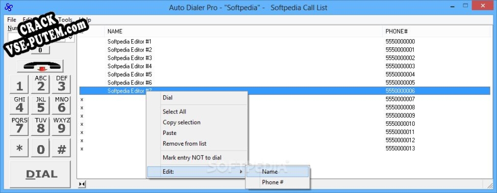The image size is (497, 193).
Task: Choose Select All in context menu
Action: [197, 112]
